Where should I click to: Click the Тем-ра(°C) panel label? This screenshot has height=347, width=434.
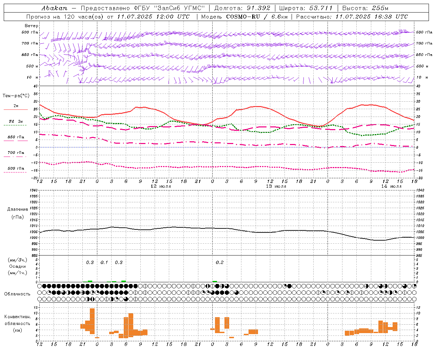point(16,96)
